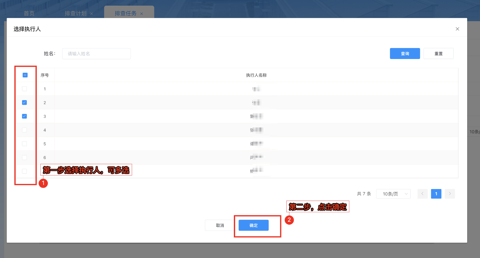Focus the 姓名 name input field
The width and height of the screenshot is (480, 258).
pos(96,54)
